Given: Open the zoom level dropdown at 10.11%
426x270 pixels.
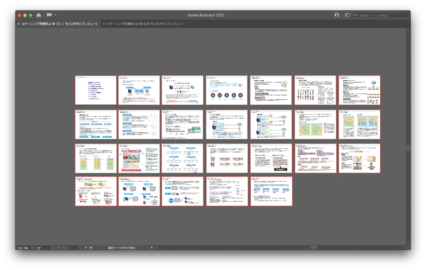Looking at the screenshot, I should click(x=33, y=248).
